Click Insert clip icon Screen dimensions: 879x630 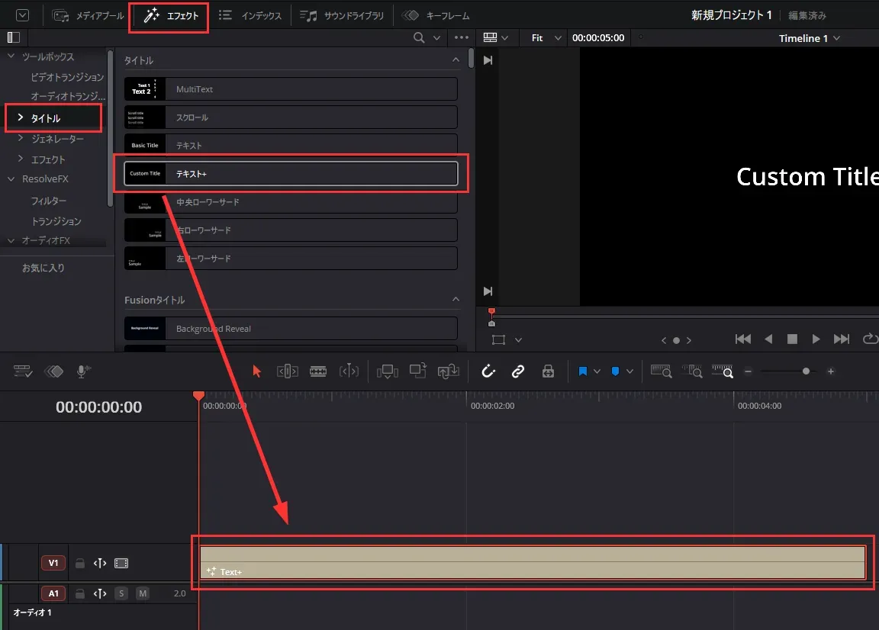point(388,371)
